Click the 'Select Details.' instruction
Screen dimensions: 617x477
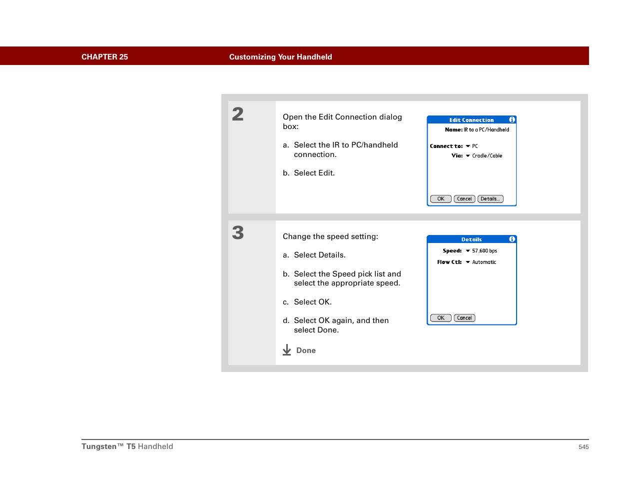[x=320, y=255]
